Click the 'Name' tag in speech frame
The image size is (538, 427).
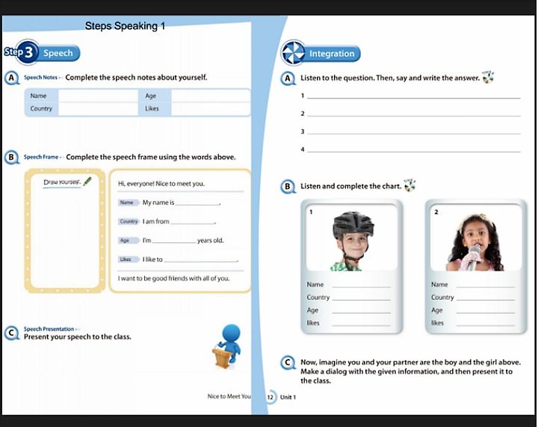pyautogui.click(x=129, y=203)
